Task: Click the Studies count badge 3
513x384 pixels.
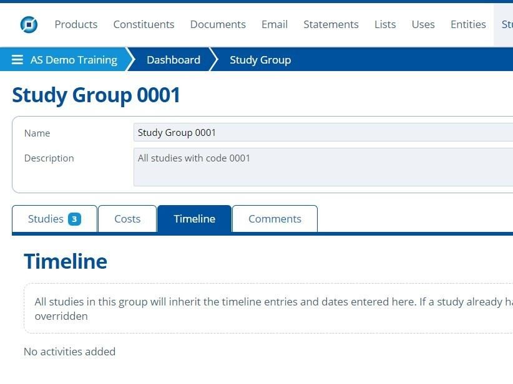Action: tap(74, 219)
